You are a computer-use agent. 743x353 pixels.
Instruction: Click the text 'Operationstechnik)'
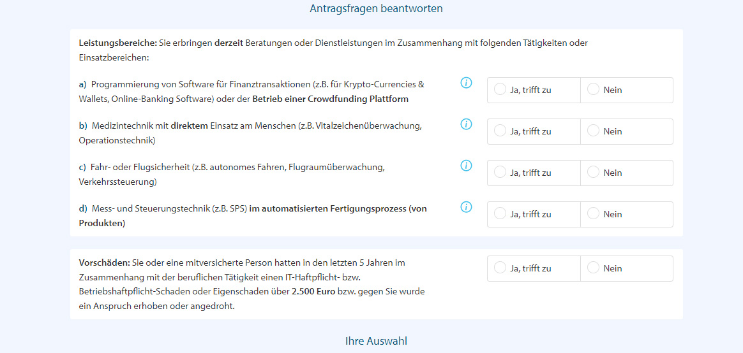click(x=117, y=141)
